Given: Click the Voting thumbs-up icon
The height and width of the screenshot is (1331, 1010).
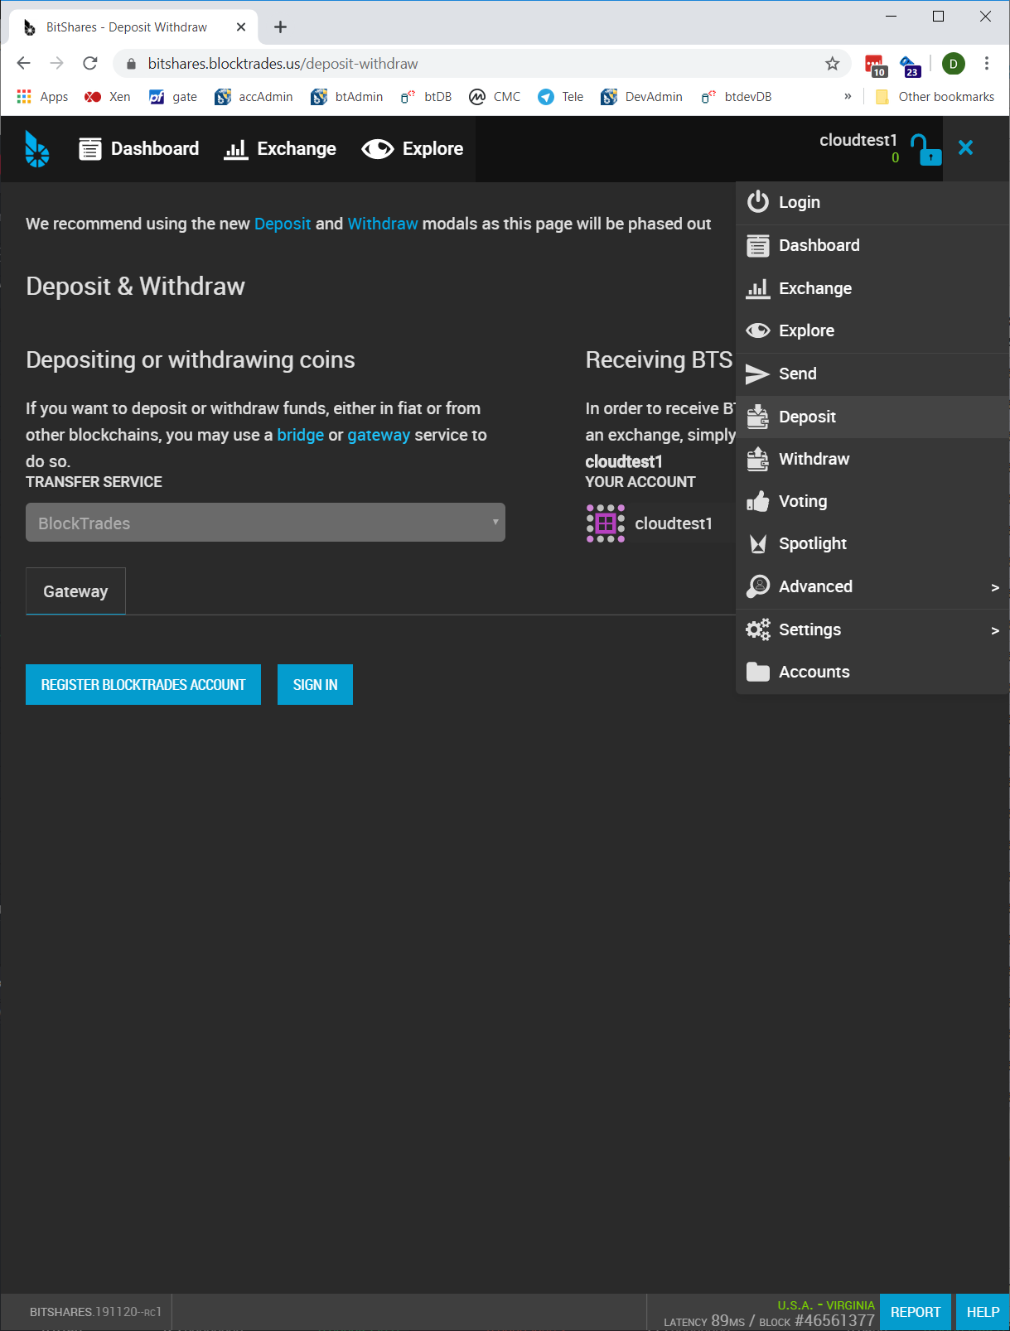Looking at the screenshot, I should pos(758,501).
